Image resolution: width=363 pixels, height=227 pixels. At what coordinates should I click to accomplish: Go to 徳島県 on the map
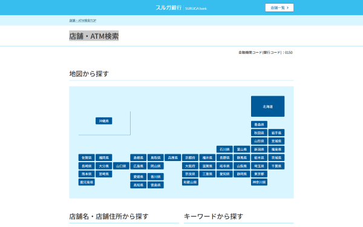coord(155,185)
